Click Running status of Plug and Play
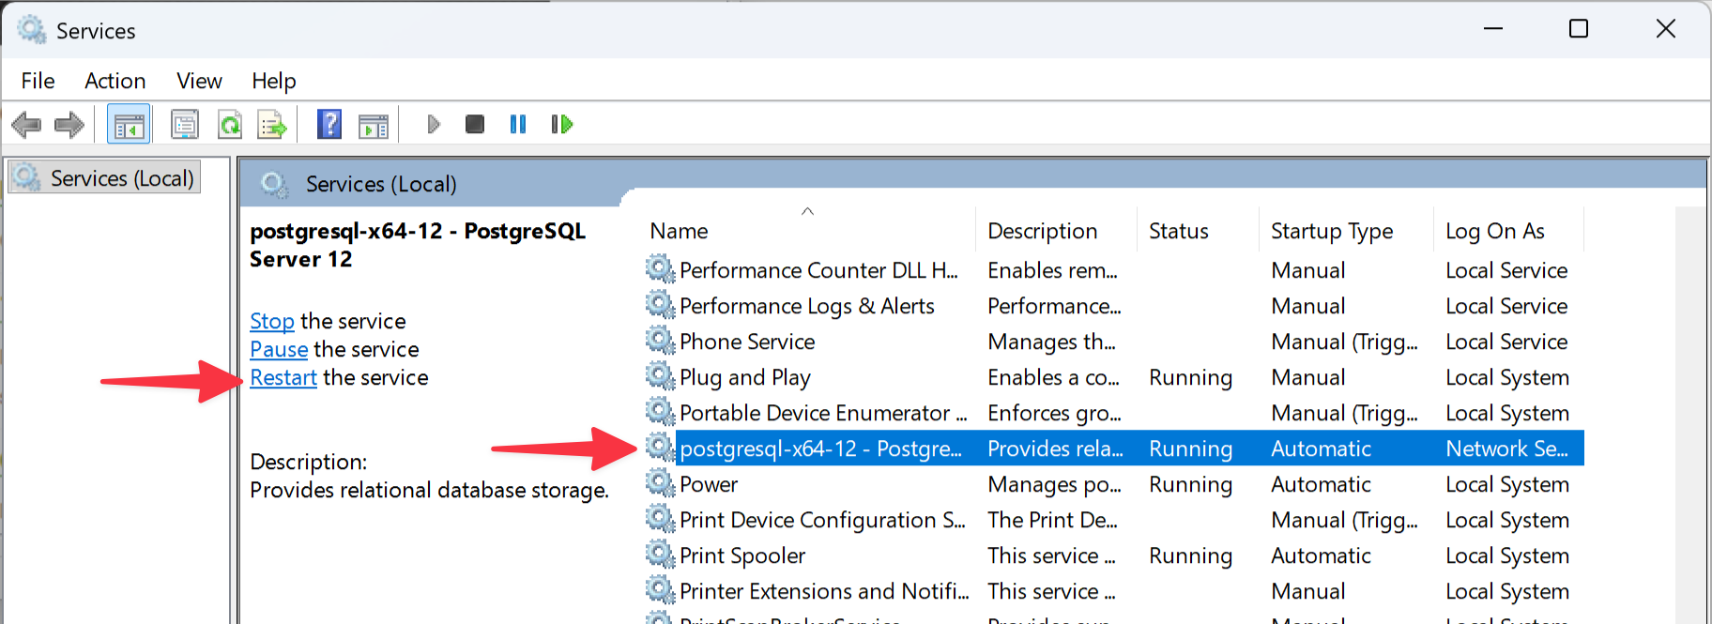This screenshot has height=624, width=1712. coord(1190,377)
